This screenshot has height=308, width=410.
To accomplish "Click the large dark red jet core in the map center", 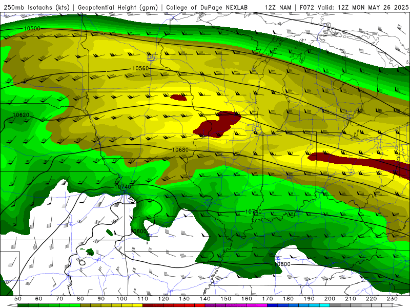I will point(216,125).
